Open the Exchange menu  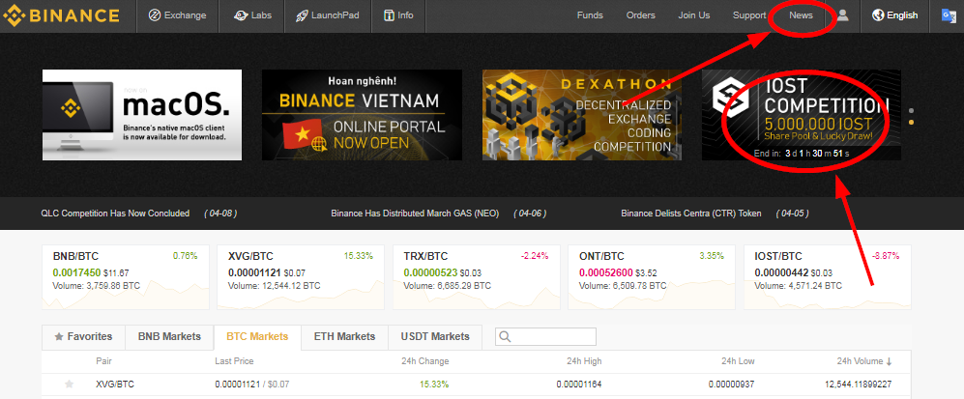click(x=178, y=15)
